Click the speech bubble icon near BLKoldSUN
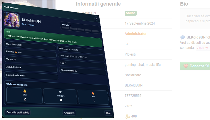Image resolution: width=210 pixels, height=120 pixels. 183,37
